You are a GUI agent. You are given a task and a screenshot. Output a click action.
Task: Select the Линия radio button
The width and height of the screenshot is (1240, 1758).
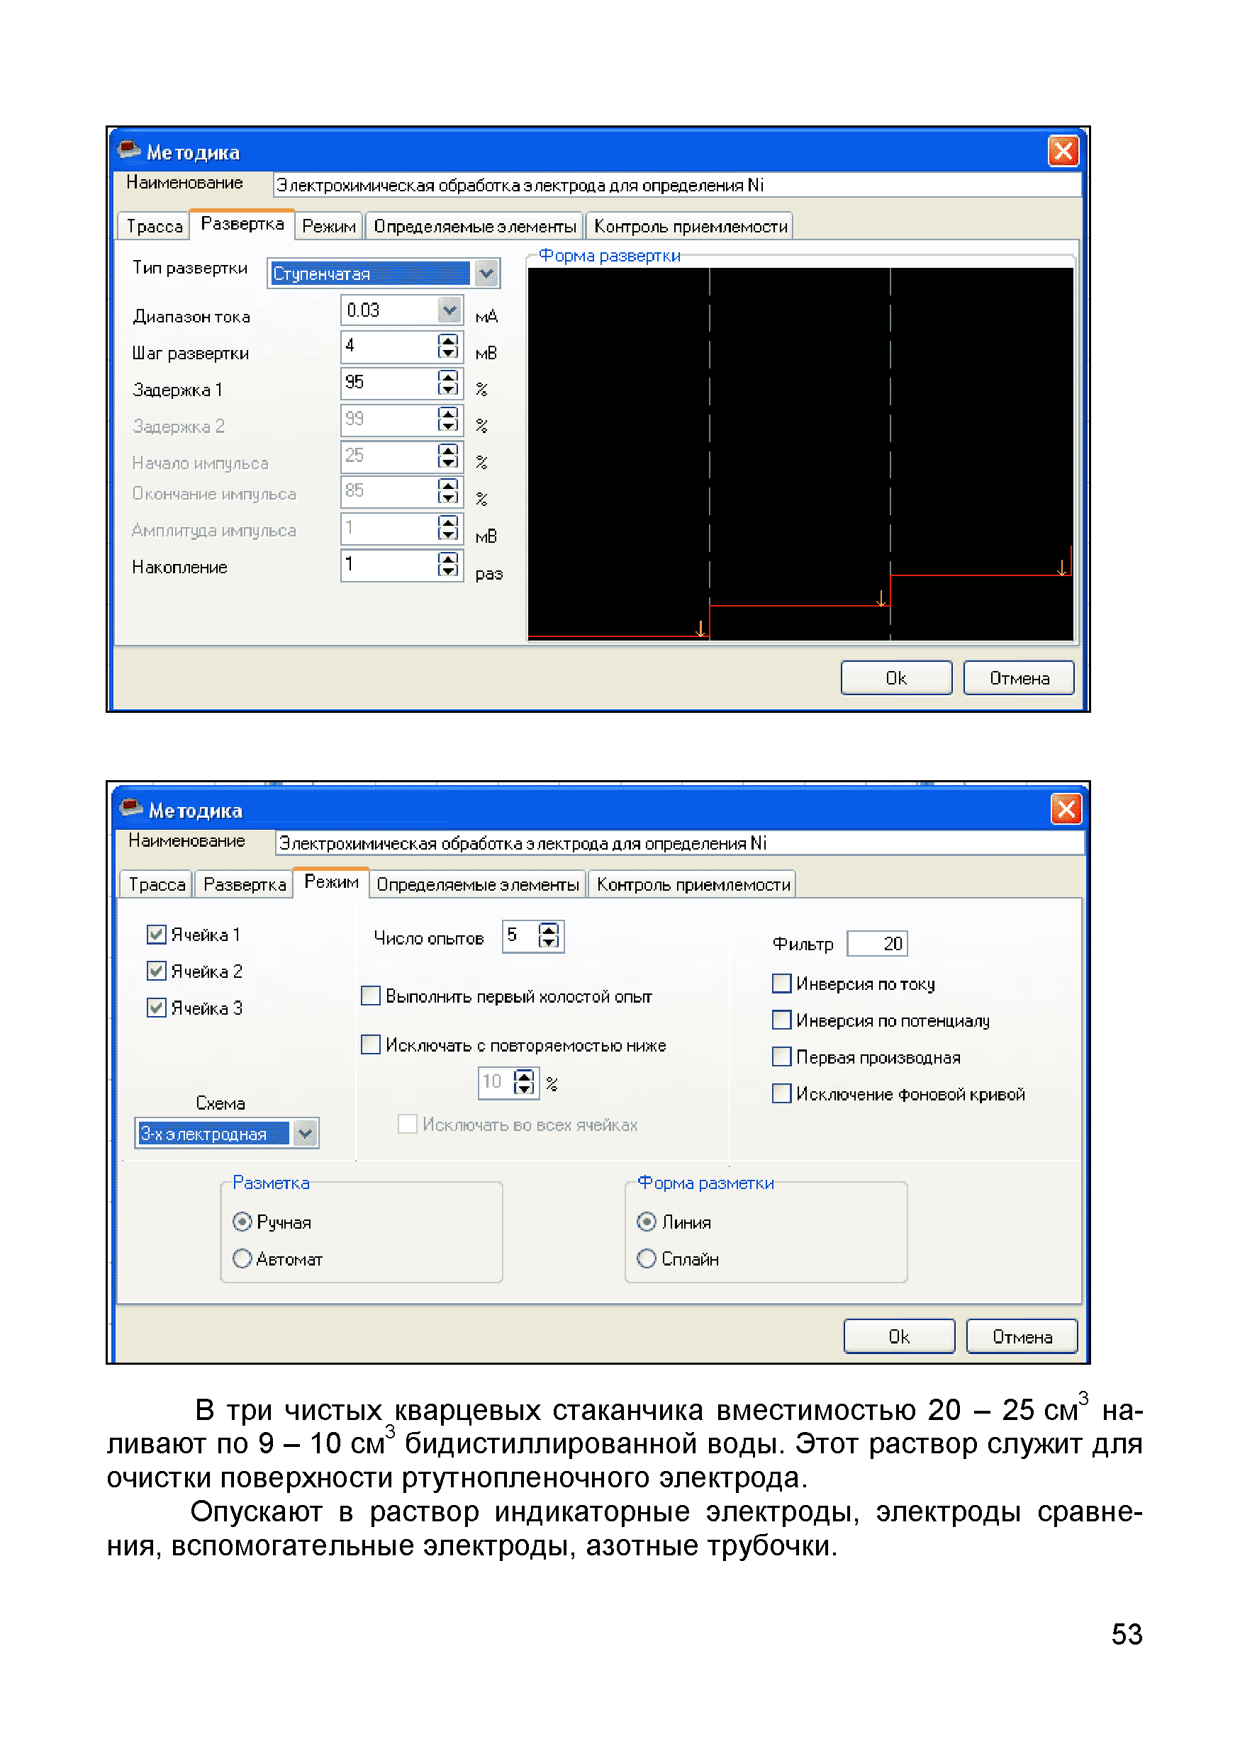(647, 1222)
